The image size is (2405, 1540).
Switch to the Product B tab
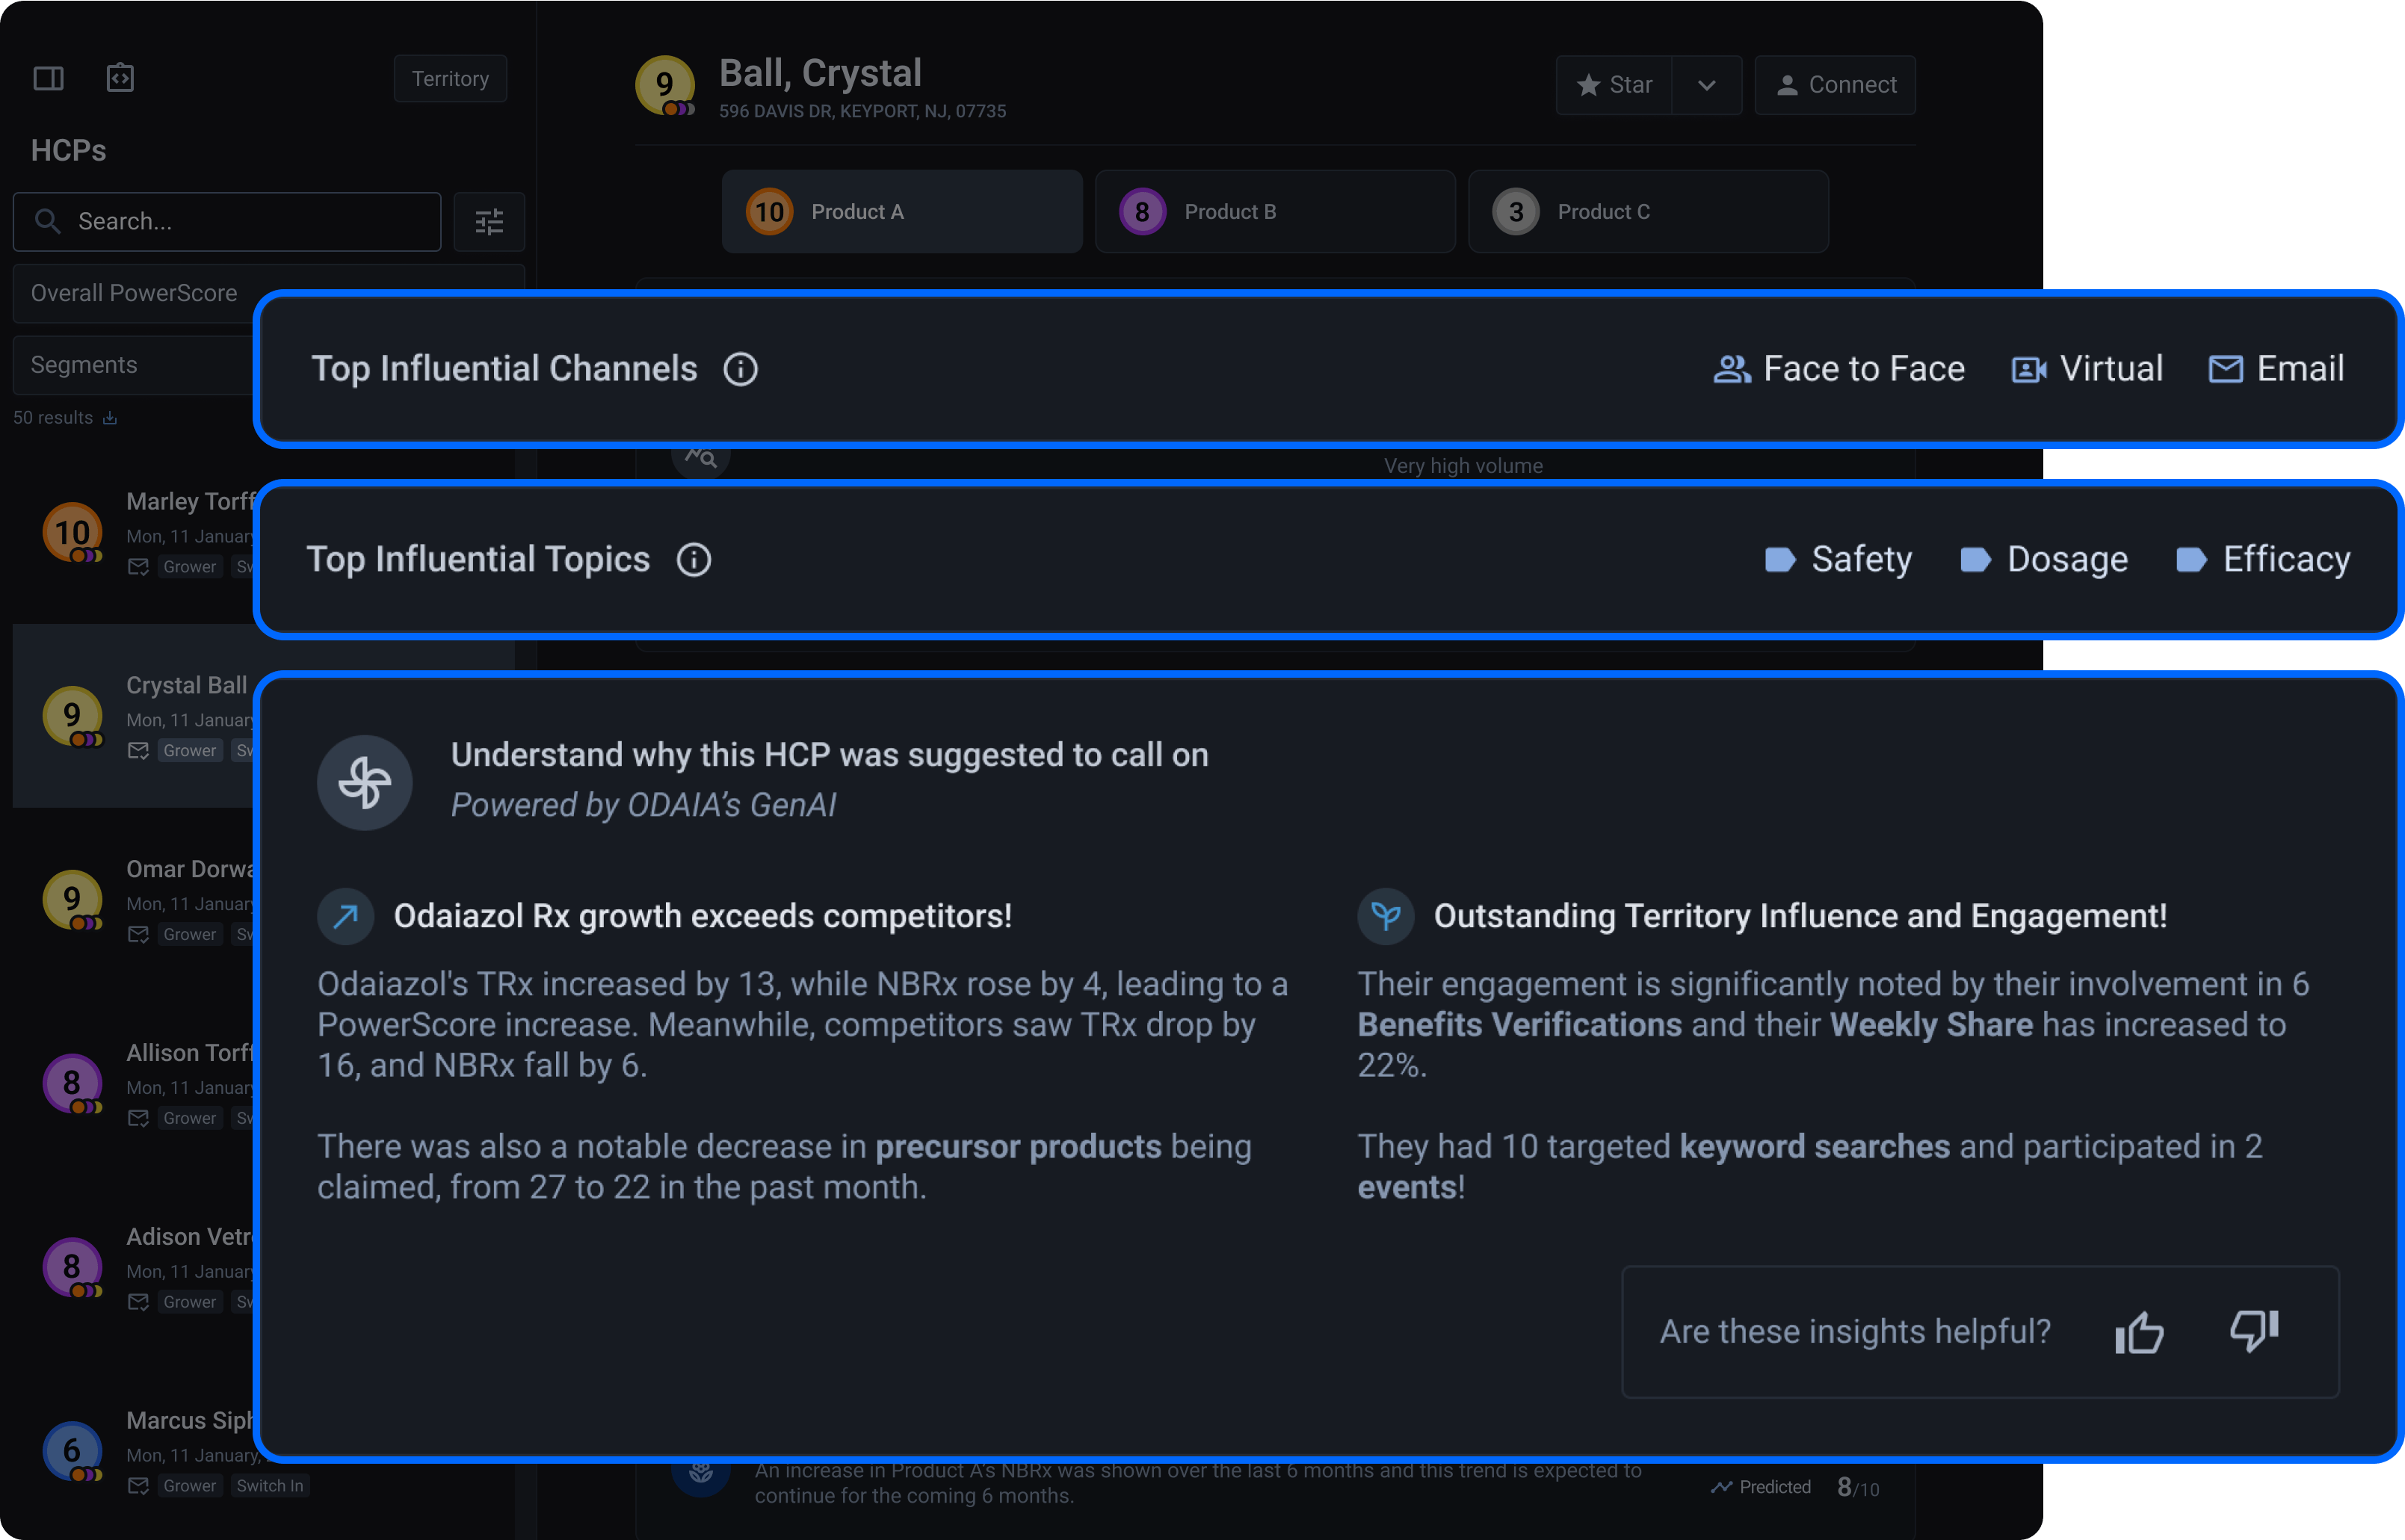pos(1274,212)
